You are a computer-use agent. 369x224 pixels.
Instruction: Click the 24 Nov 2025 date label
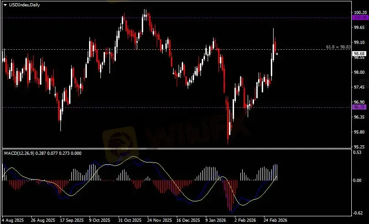pos(160,220)
